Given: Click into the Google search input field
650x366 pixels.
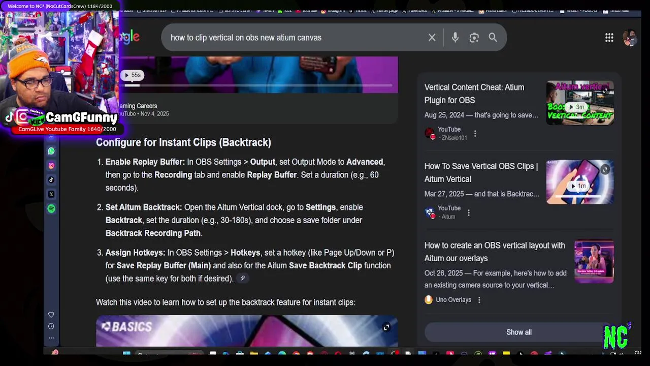Looking at the screenshot, I should (295, 38).
